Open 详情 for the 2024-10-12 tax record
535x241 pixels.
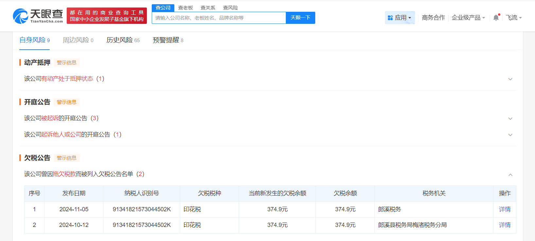(x=505, y=225)
